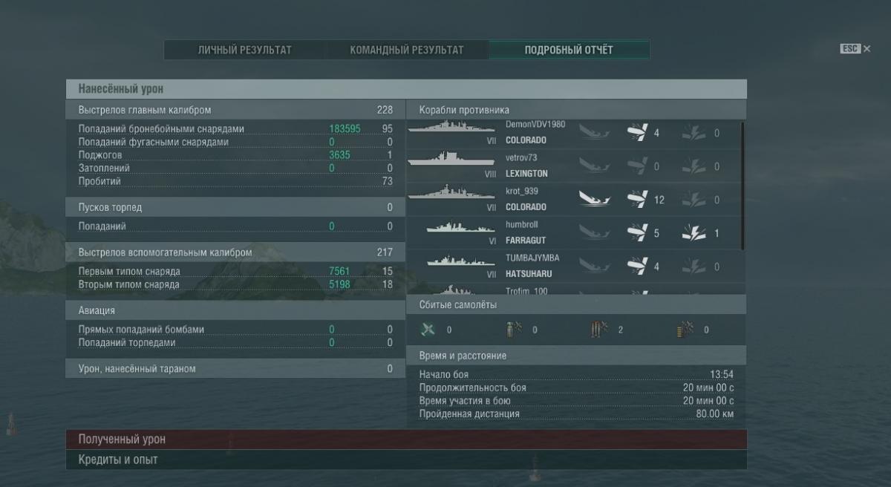The image size is (891, 487).
Task: Click the green fighter plane icon
Action: click(428, 330)
